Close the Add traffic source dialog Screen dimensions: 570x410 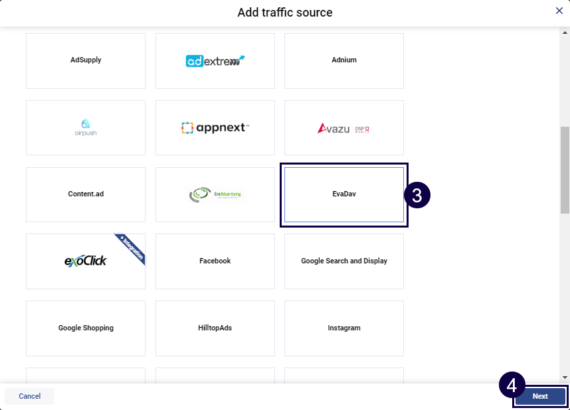[559, 11]
